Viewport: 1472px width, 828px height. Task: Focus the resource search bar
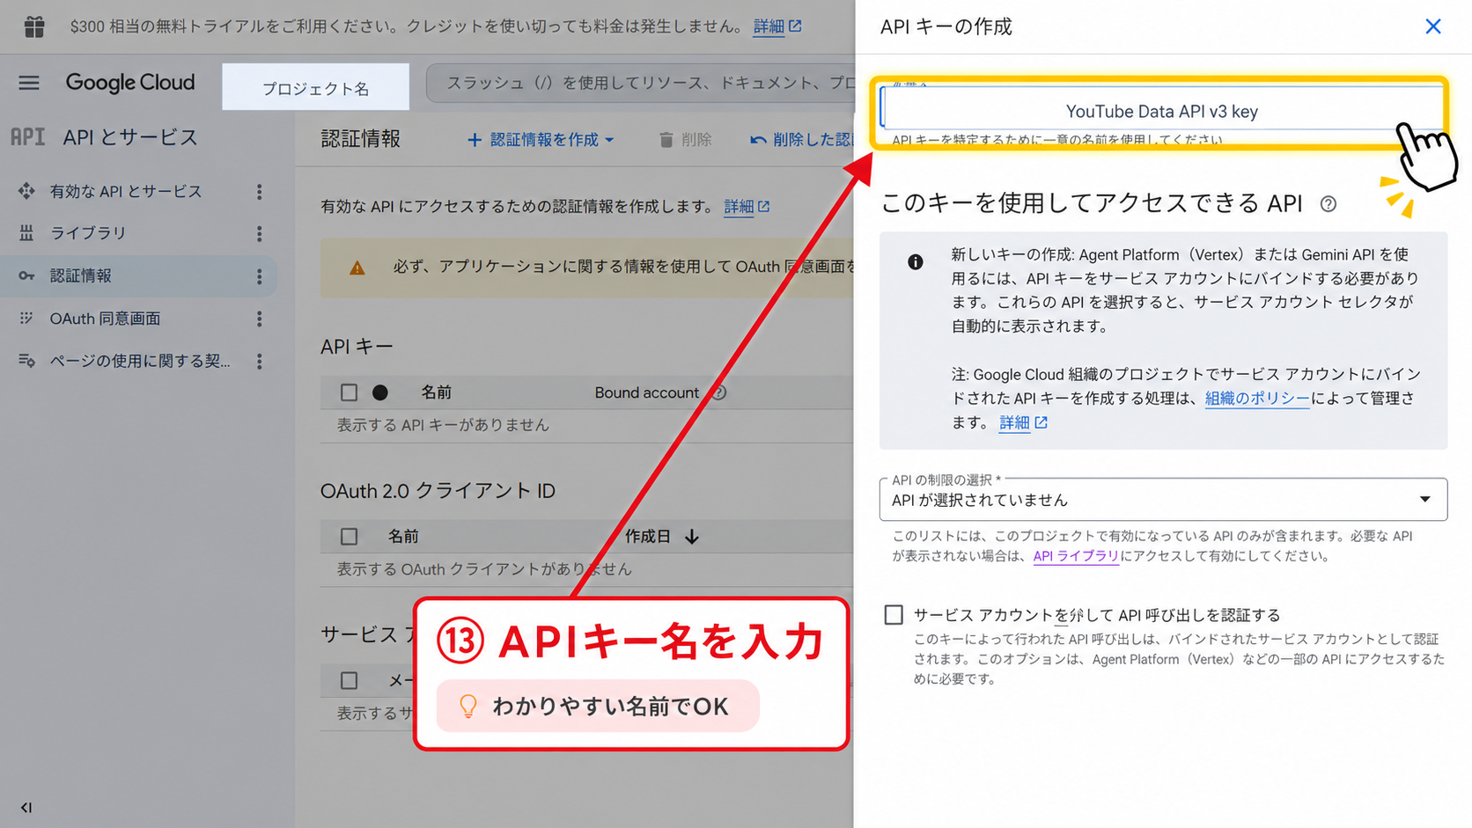[x=641, y=84]
